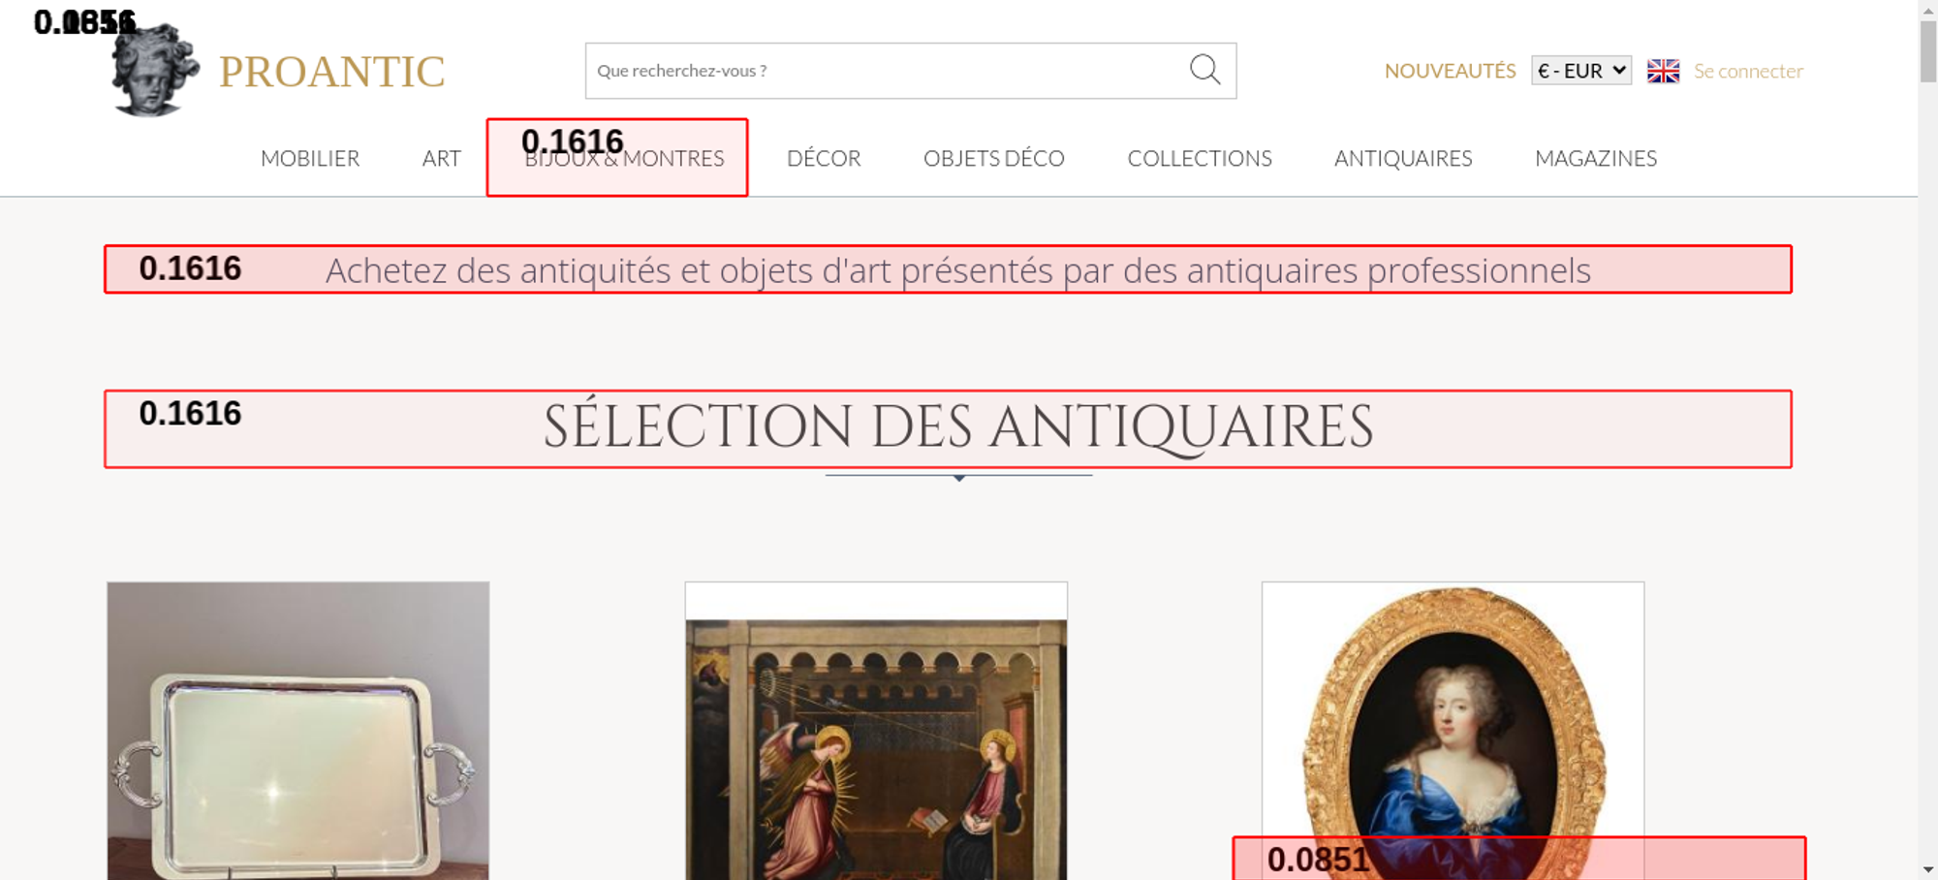Open the Décor menu
The width and height of the screenshot is (1938, 880).
pyautogui.click(x=824, y=158)
